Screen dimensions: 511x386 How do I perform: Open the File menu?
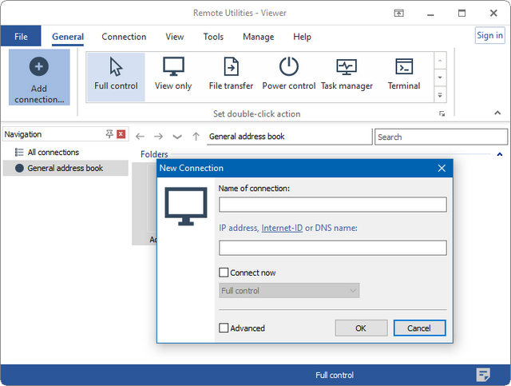coord(21,37)
